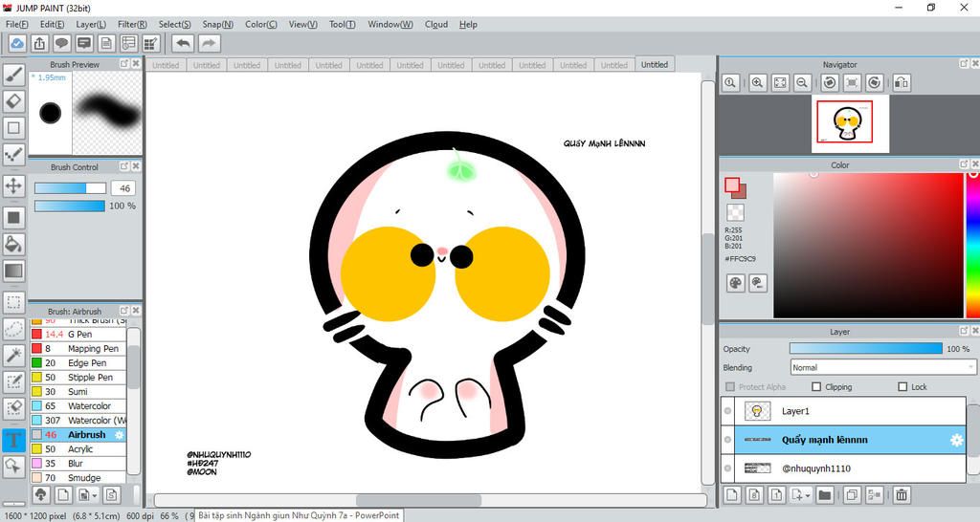Select the Fill rectangle tool
Viewport: 980px width, 522px height.
[13, 217]
